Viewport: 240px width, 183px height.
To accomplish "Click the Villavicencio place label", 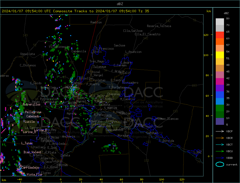I will tap(59, 47).
